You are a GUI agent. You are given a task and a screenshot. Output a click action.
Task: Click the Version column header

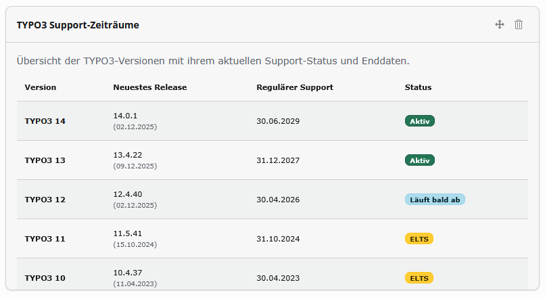click(41, 87)
